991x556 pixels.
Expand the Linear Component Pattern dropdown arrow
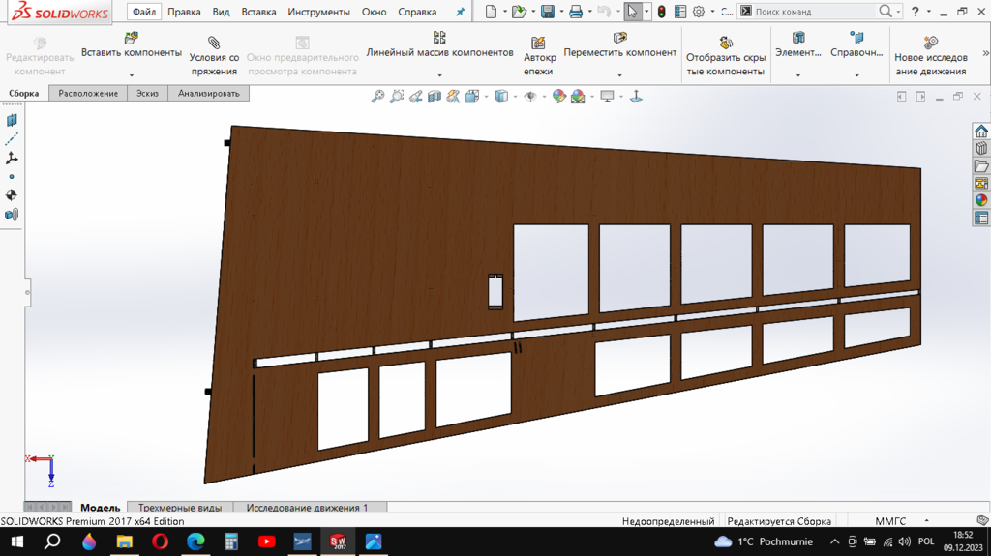439,75
